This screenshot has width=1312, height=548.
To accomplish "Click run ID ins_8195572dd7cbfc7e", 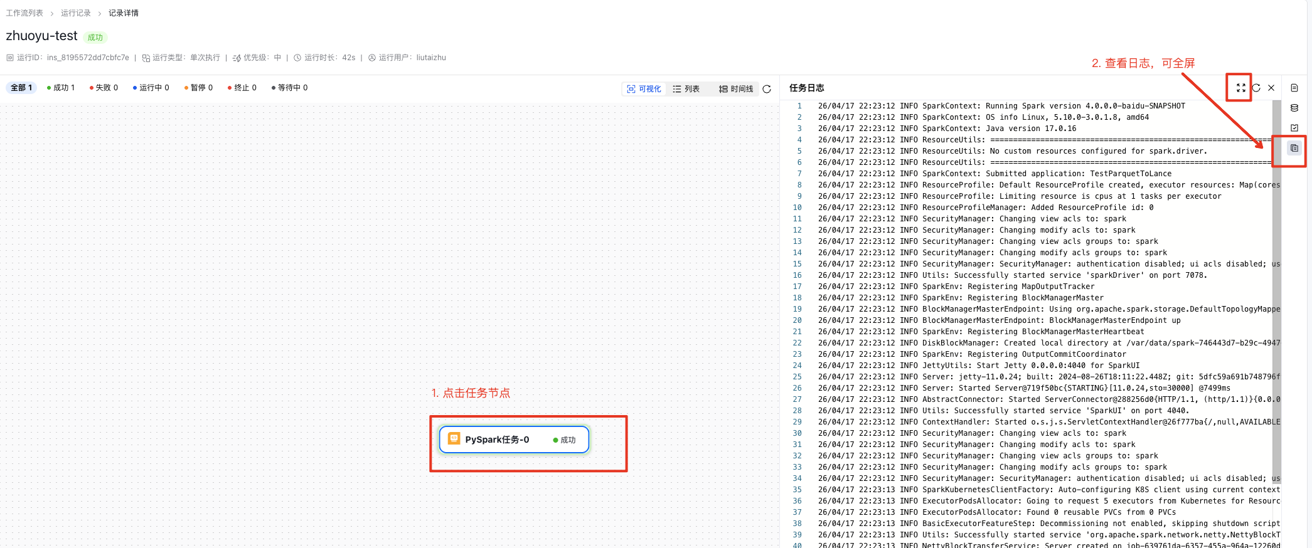I will point(88,58).
